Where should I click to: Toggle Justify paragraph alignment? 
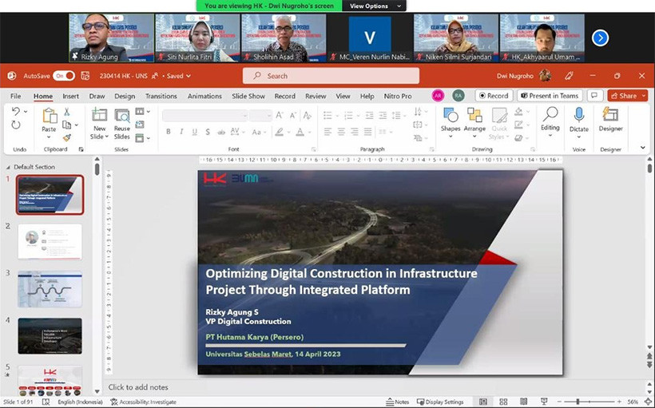[x=368, y=132]
